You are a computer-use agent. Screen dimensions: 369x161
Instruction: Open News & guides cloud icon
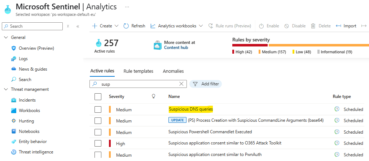tap(14, 69)
